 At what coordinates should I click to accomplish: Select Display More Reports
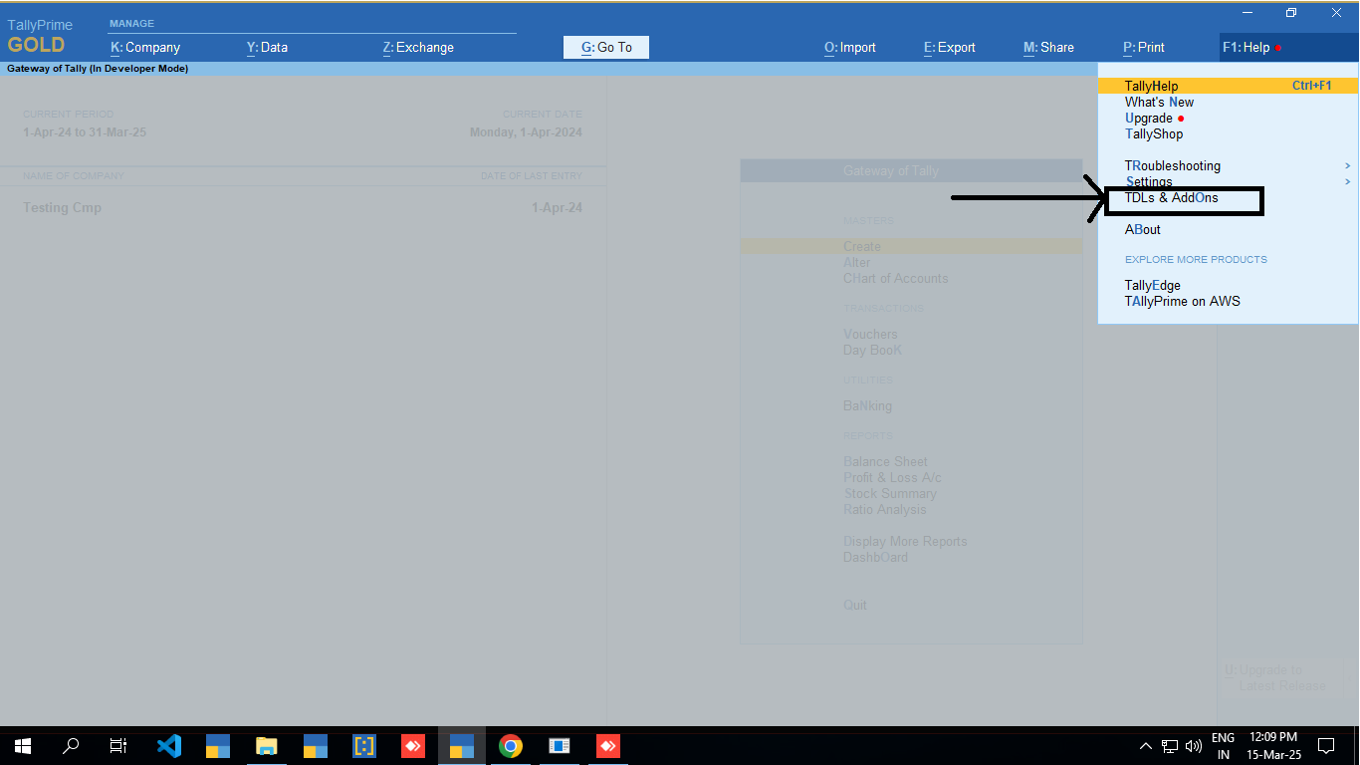(x=905, y=541)
